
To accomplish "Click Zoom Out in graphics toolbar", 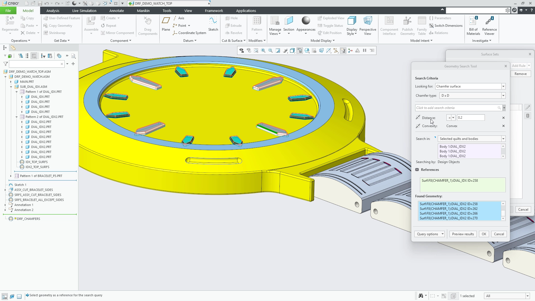I will pos(270,50).
